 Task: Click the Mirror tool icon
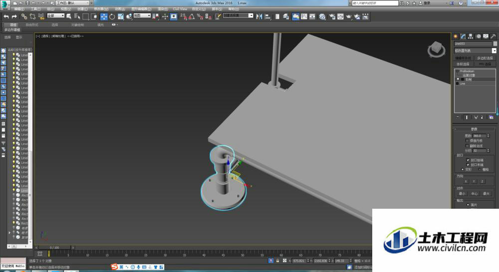coord(259,16)
